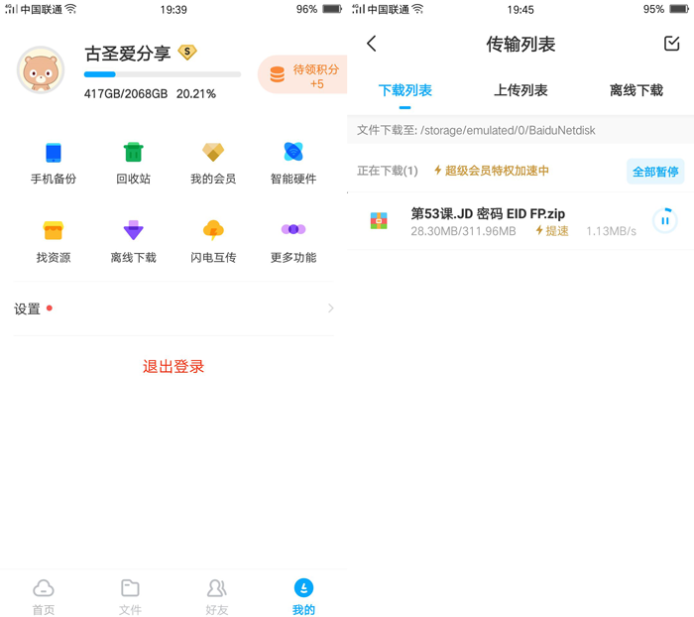Viewport: 694px width, 617px height.
Task: Tap the gold S member badge
Action: 187,53
